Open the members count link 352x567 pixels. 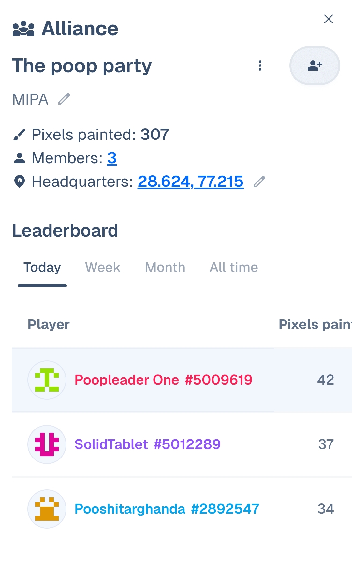(112, 158)
